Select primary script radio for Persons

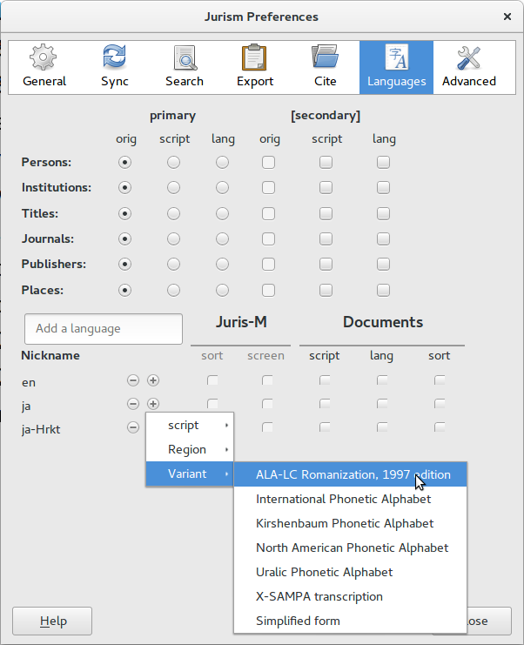[173, 162]
